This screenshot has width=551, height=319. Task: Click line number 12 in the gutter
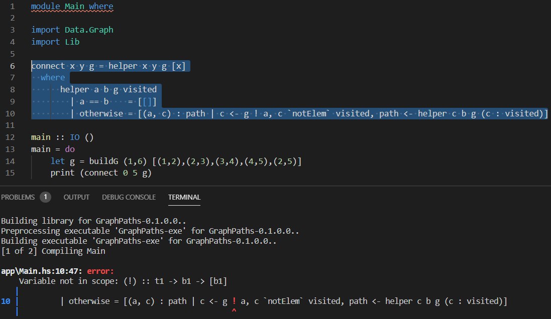(12, 137)
